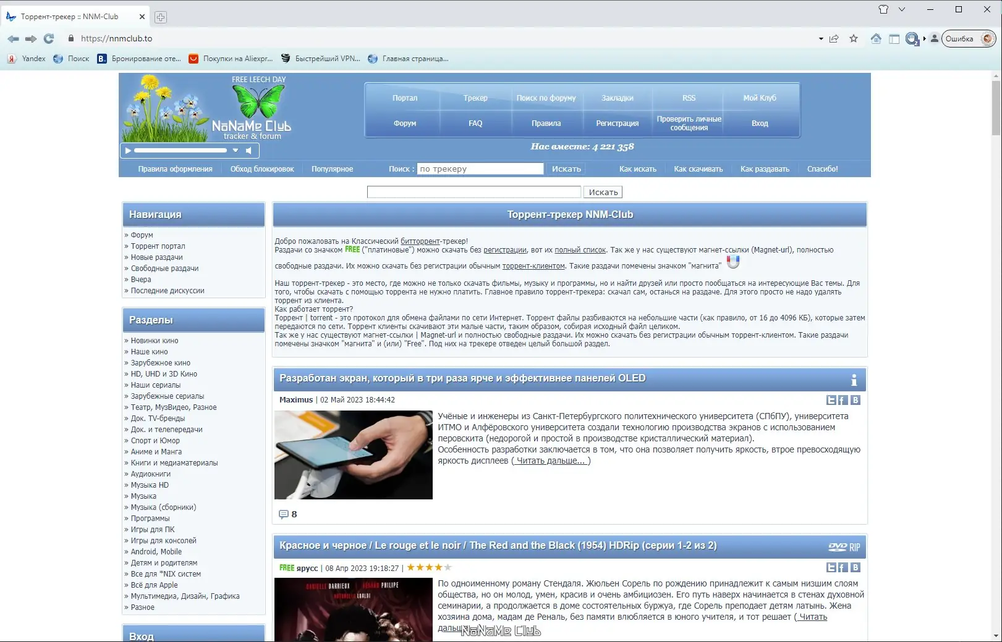
Task: Open the FAQ menu item
Action: click(x=475, y=123)
